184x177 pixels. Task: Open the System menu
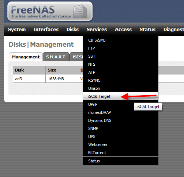coord(17,30)
